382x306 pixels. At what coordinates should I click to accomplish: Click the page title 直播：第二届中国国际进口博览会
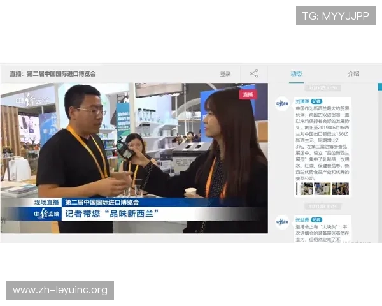[x=53, y=74]
